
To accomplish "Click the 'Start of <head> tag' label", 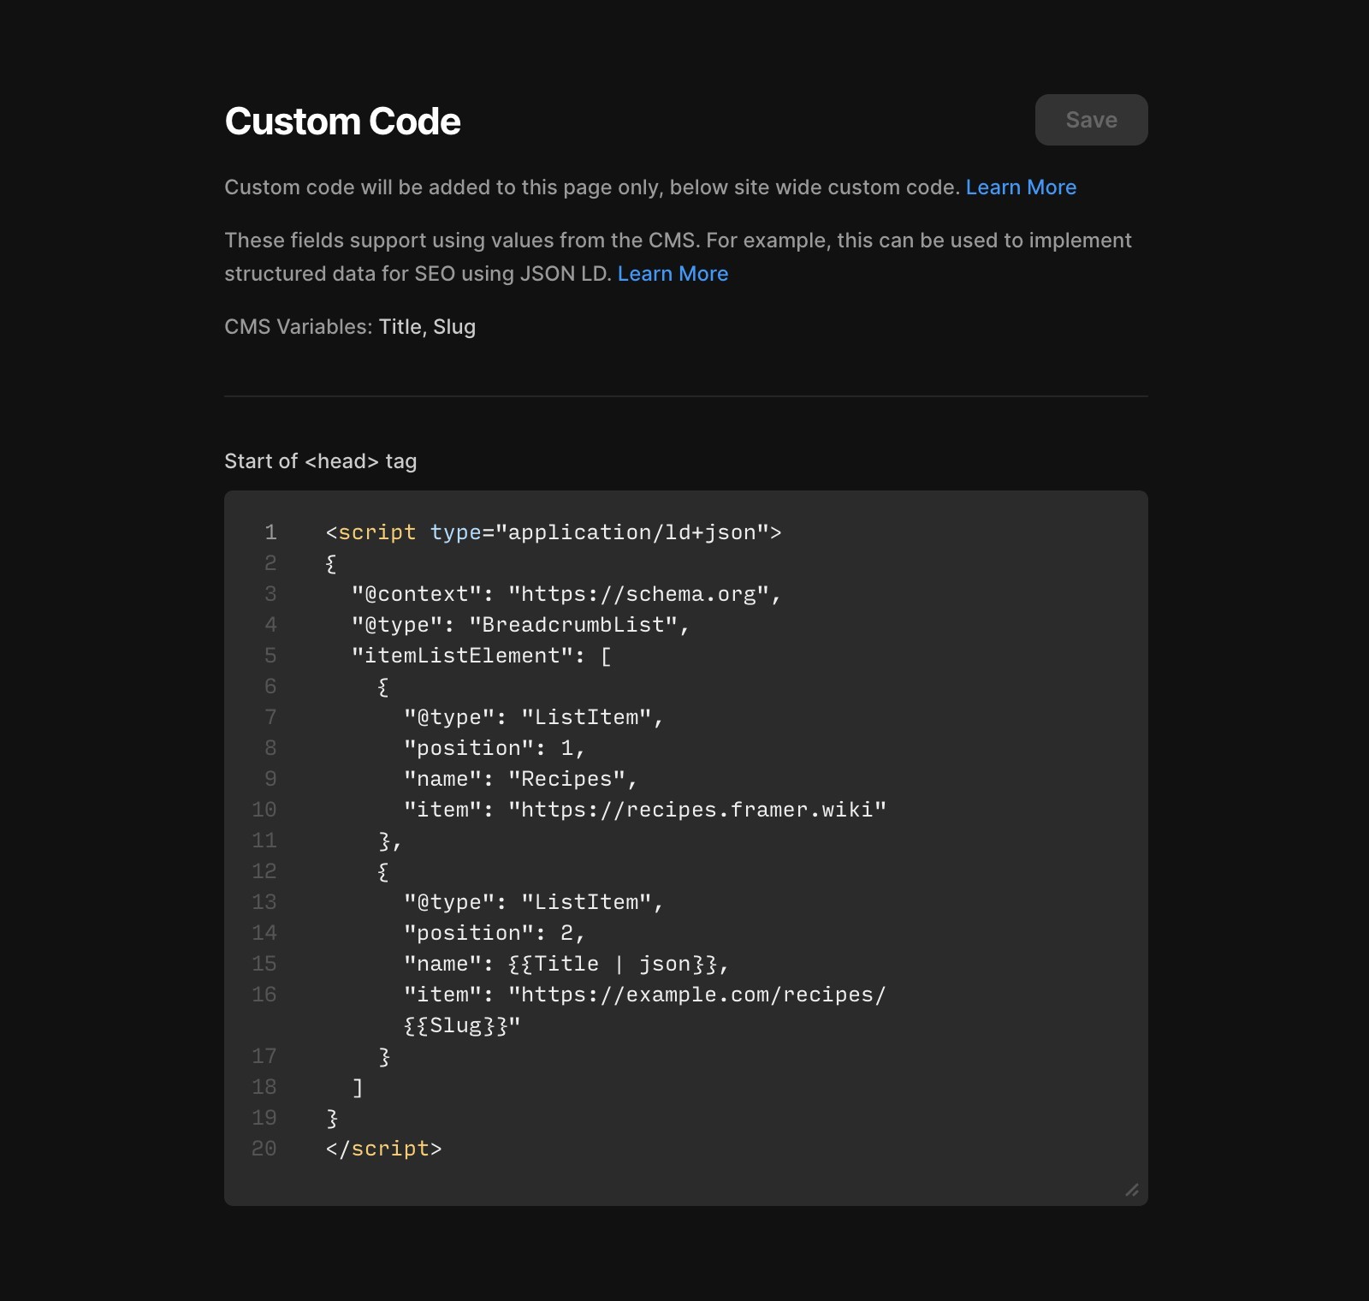I will 320,461.
